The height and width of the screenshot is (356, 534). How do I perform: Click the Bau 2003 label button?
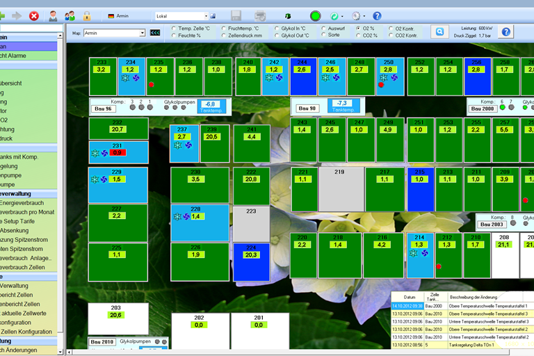point(492,225)
